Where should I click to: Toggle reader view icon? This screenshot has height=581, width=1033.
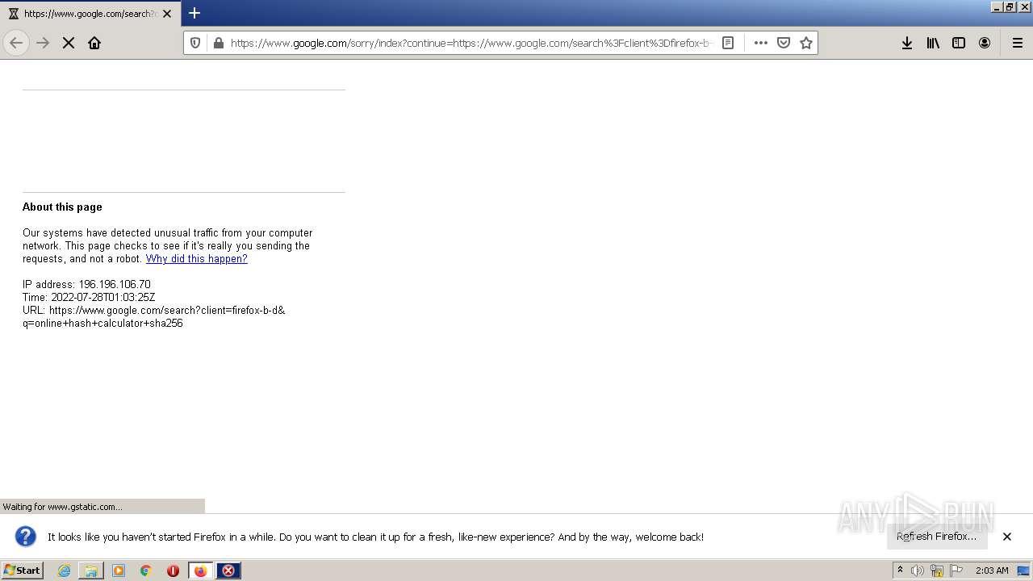[x=728, y=43]
